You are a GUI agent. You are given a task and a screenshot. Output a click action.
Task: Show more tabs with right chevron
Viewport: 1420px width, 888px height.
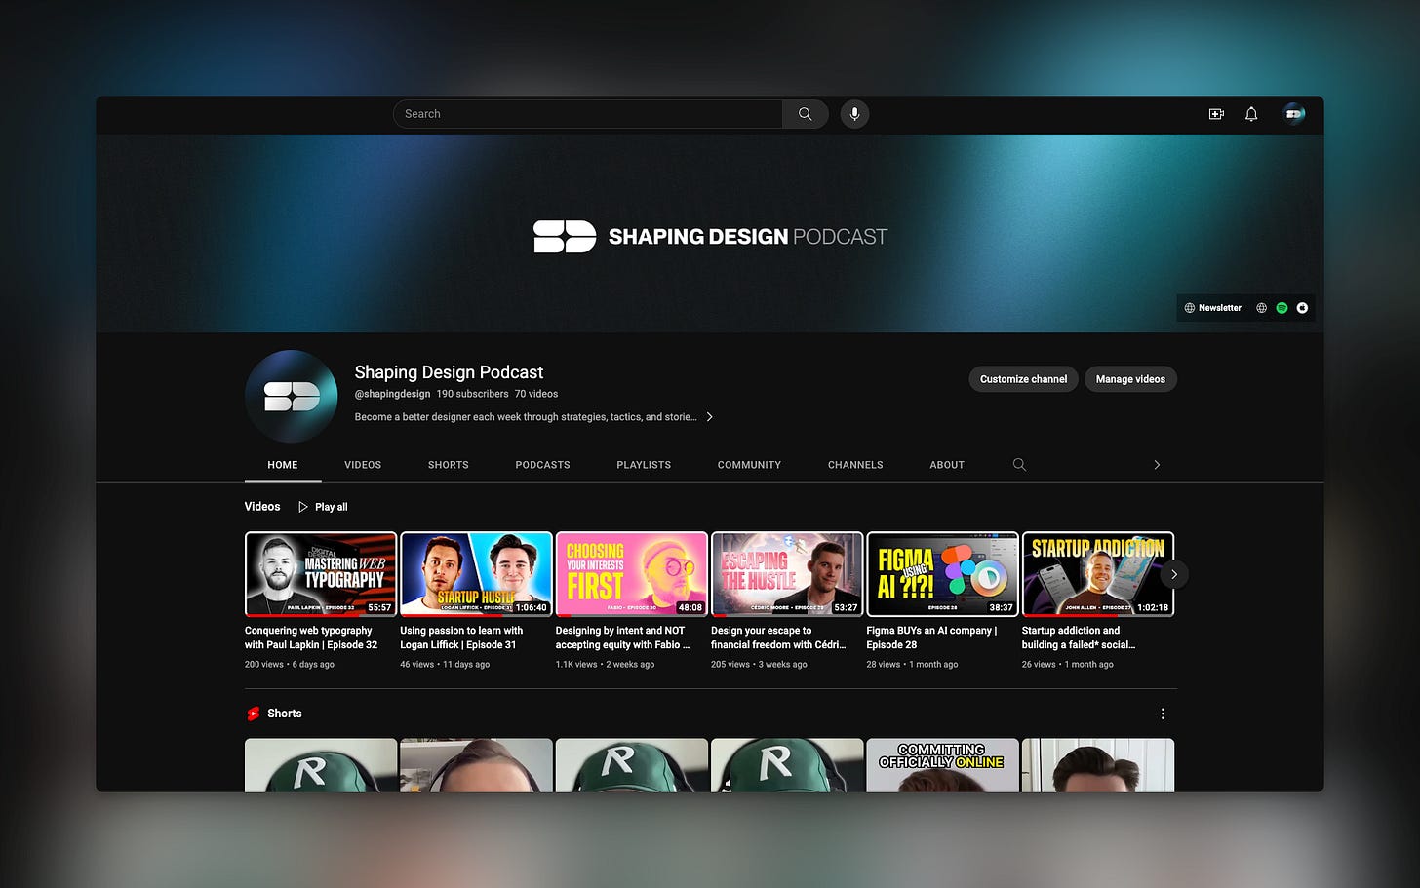coord(1157,465)
